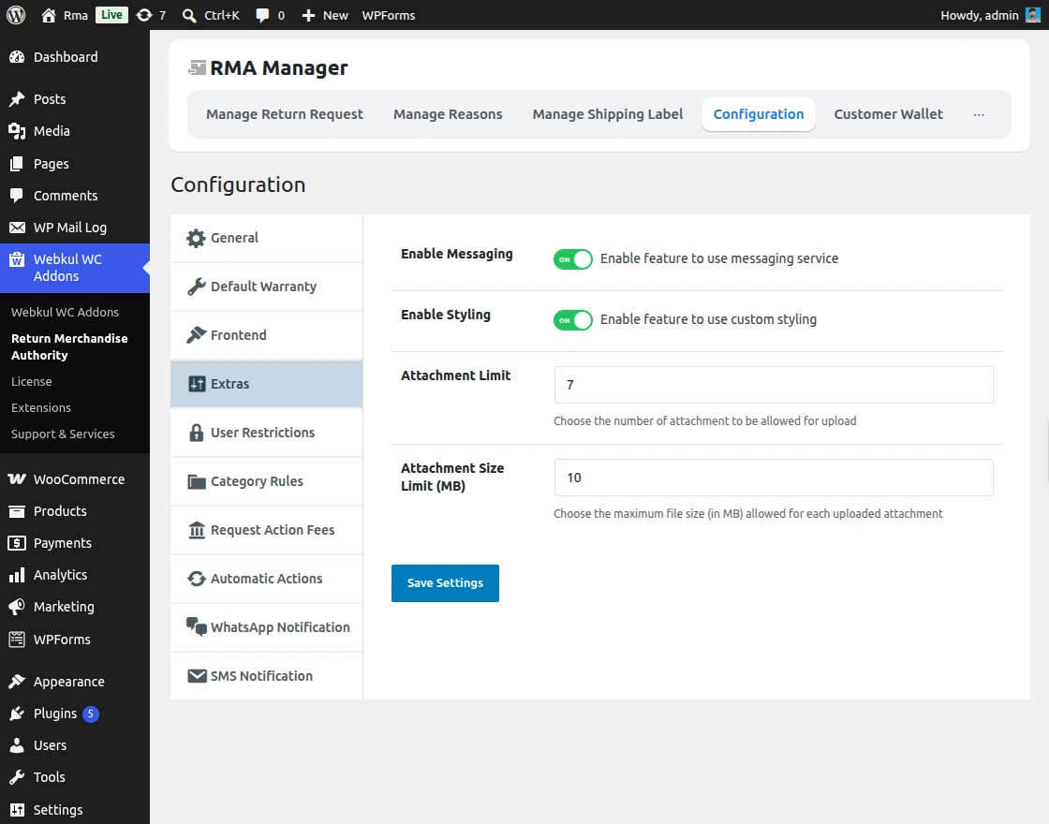Click the search magnifier icon in admin bar
This screenshot has height=824, width=1049.
(189, 15)
